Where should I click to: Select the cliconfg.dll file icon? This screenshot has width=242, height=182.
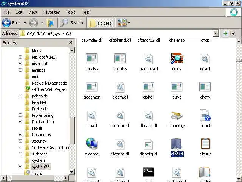pos(120,144)
